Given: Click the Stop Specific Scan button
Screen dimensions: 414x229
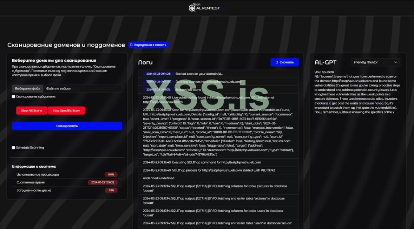Looking at the screenshot, I should [66, 110].
